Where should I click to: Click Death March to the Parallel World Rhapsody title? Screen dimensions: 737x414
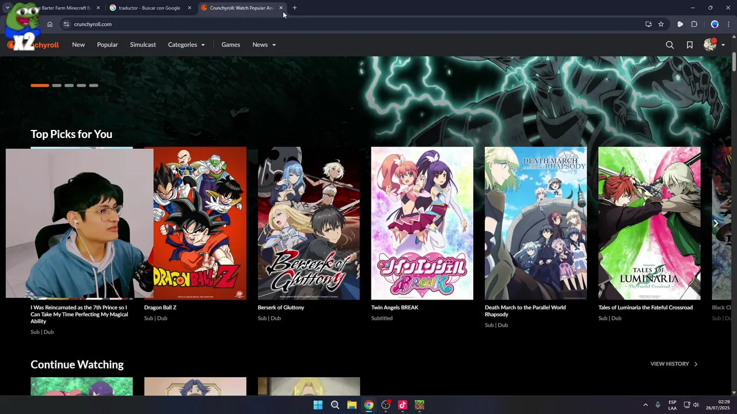click(525, 311)
